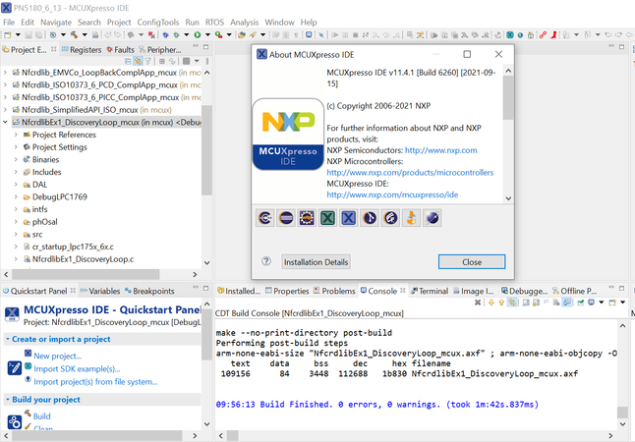Click the orange down-arrow plugin icon in About dialog
The image size is (635, 442).
[412, 218]
